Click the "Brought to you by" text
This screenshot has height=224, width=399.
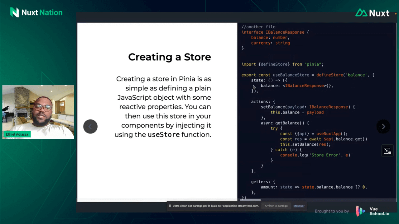[332, 211]
